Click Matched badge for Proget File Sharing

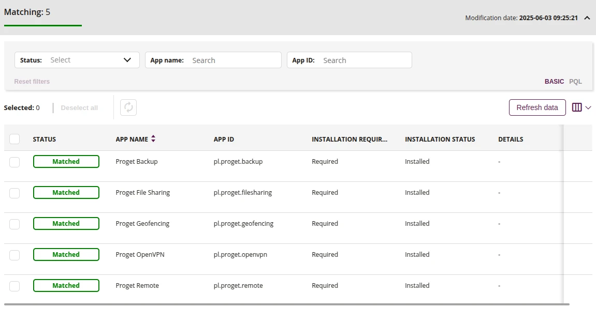pyautogui.click(x=66, y=193)
